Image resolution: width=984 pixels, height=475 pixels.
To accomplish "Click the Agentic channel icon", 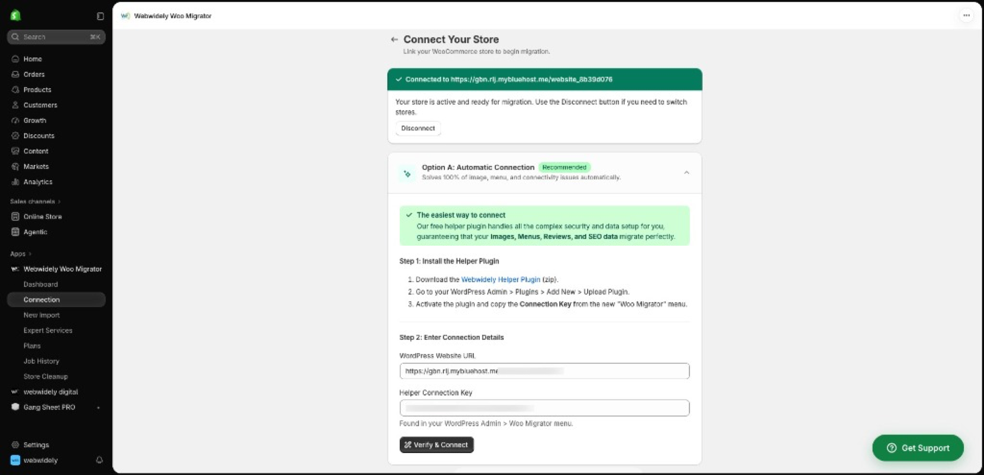I will (x=15, y=232).
